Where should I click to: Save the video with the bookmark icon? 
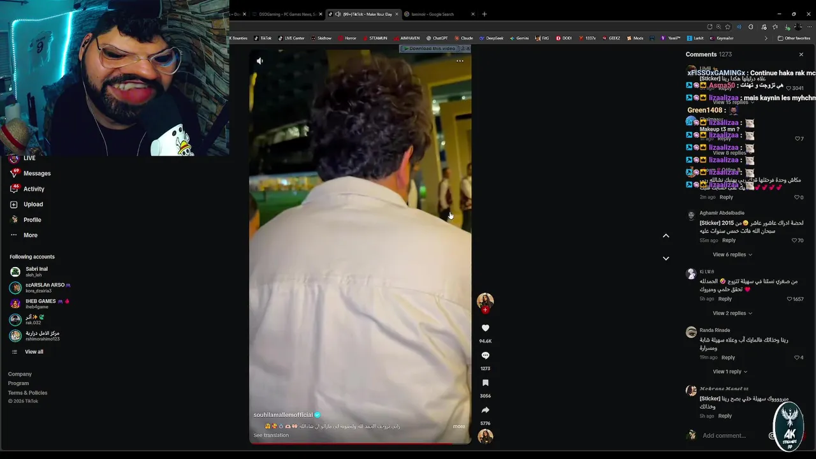pos(485,382)
